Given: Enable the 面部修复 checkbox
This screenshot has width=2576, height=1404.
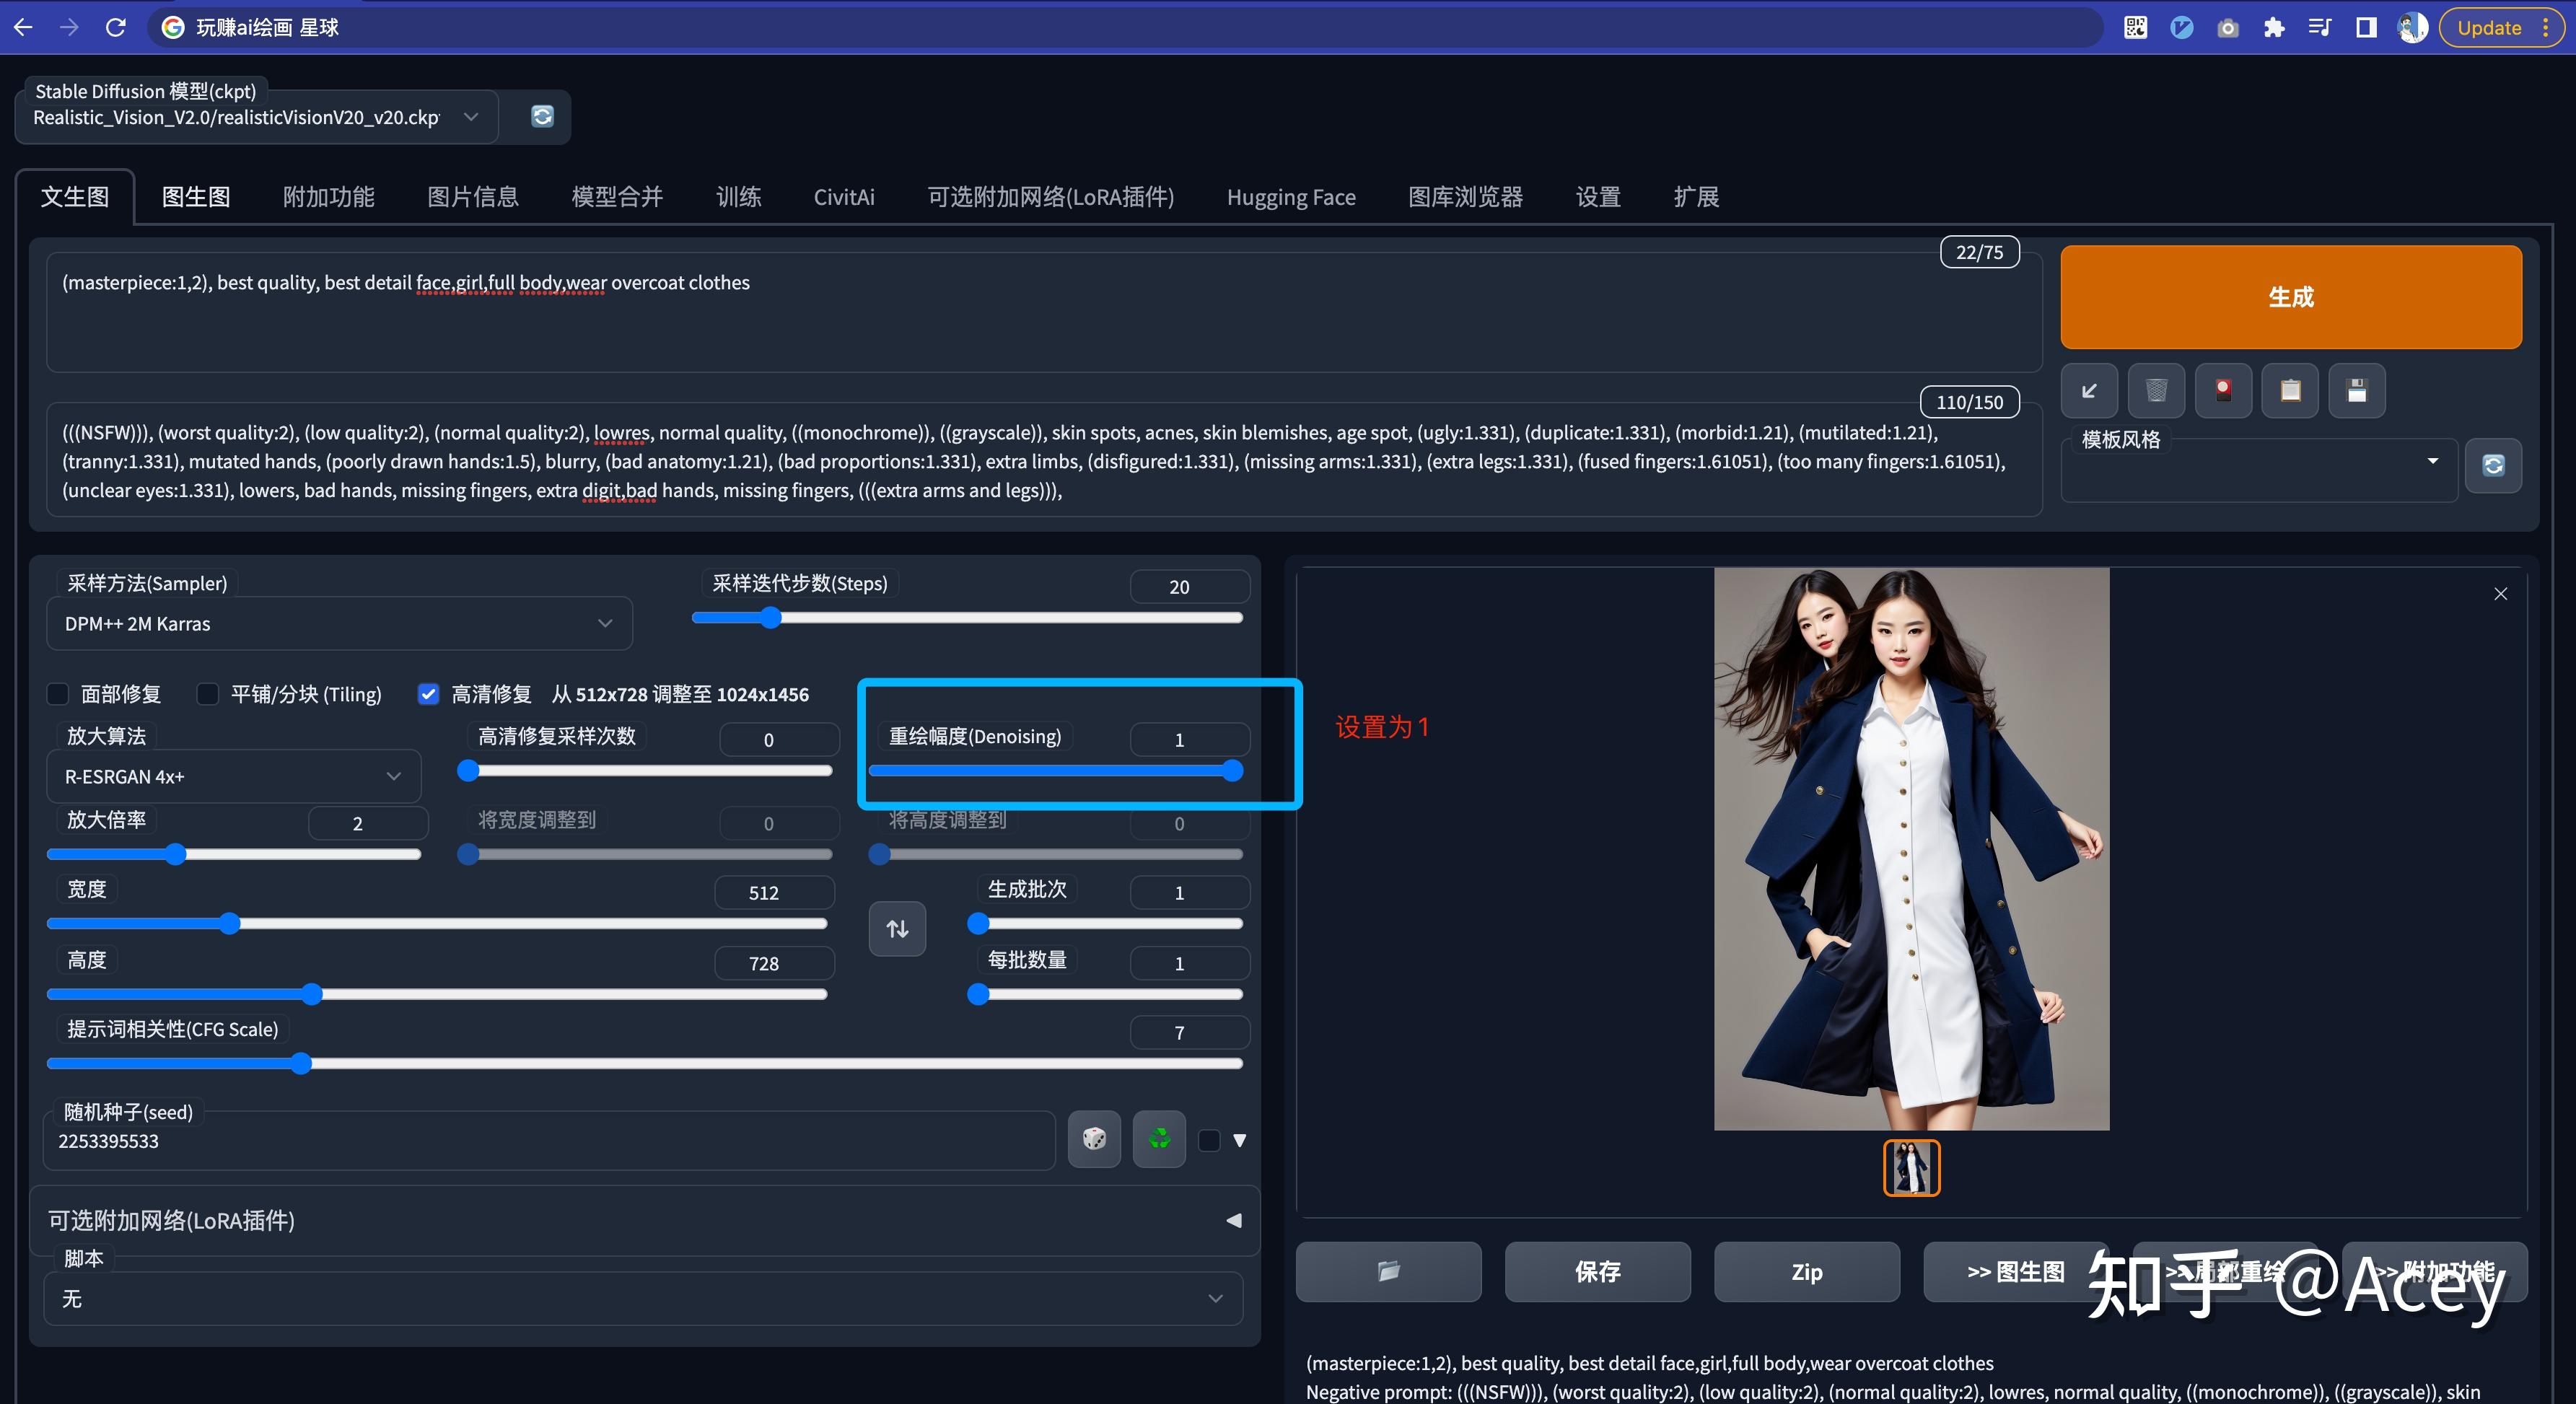Looking at the screenshot, I should coord(59,694).
